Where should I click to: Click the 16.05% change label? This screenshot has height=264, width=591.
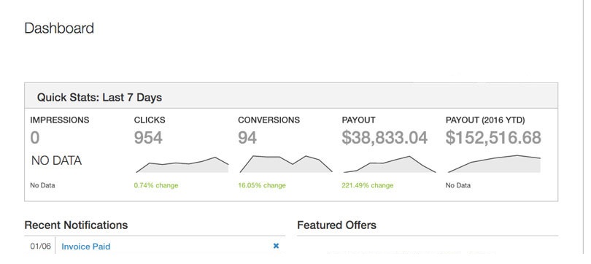click(262, 185)
